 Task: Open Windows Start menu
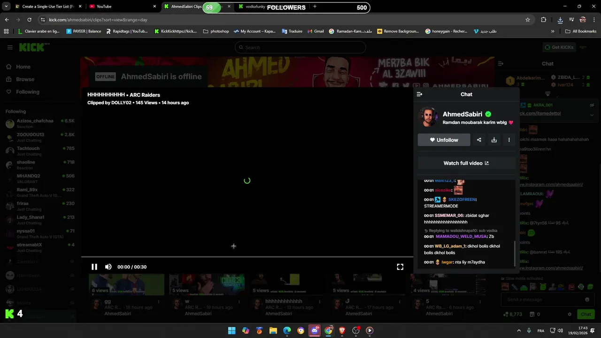(231, 330)
